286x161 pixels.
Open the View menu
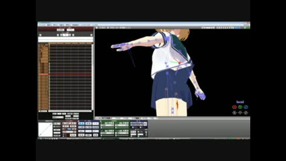click(x=56, y=25)
